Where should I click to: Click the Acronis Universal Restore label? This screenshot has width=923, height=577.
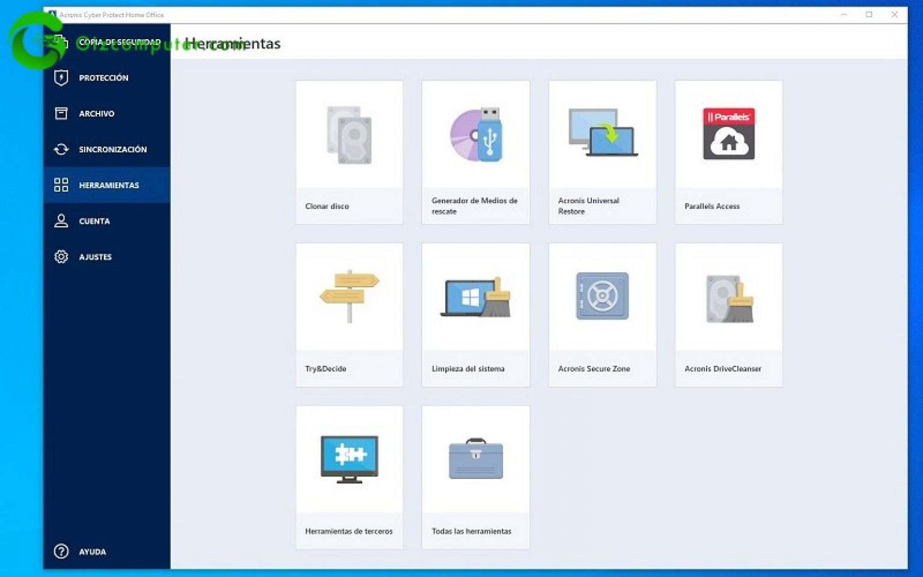(588, 206)
